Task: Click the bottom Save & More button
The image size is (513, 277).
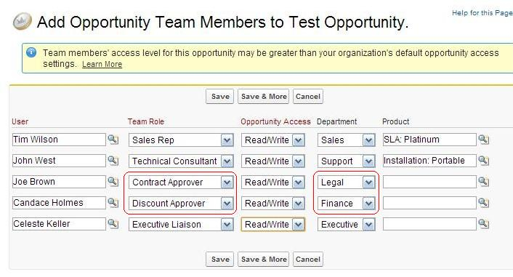Action: [x=263, y=260]
